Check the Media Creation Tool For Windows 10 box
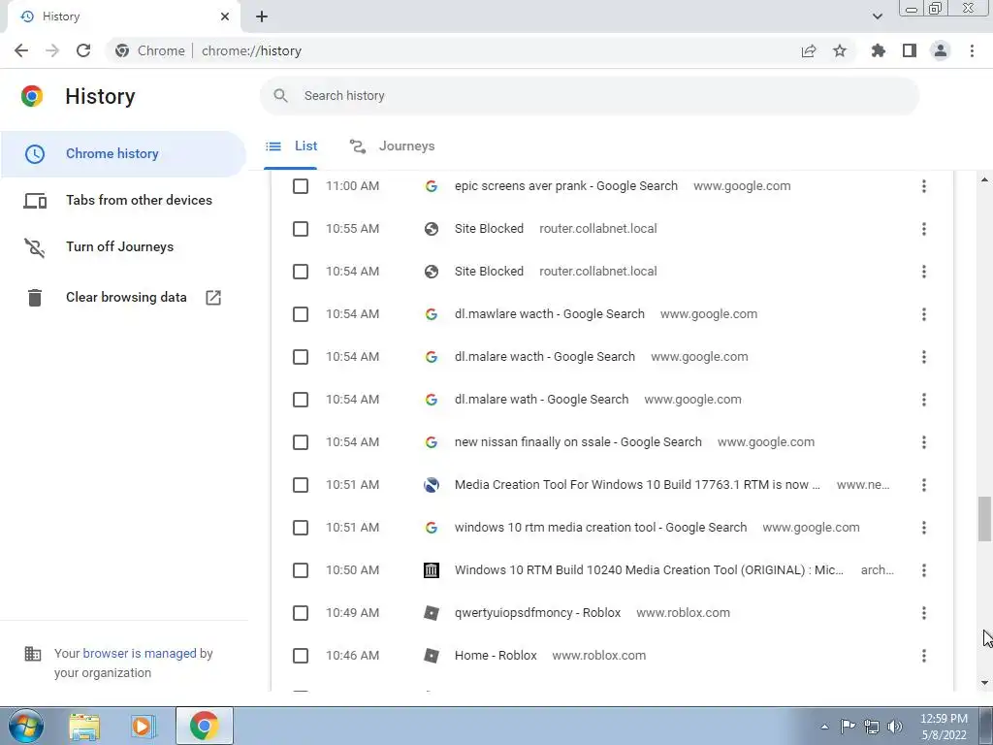This screenshot has width=993, height=745. (301, 485)
